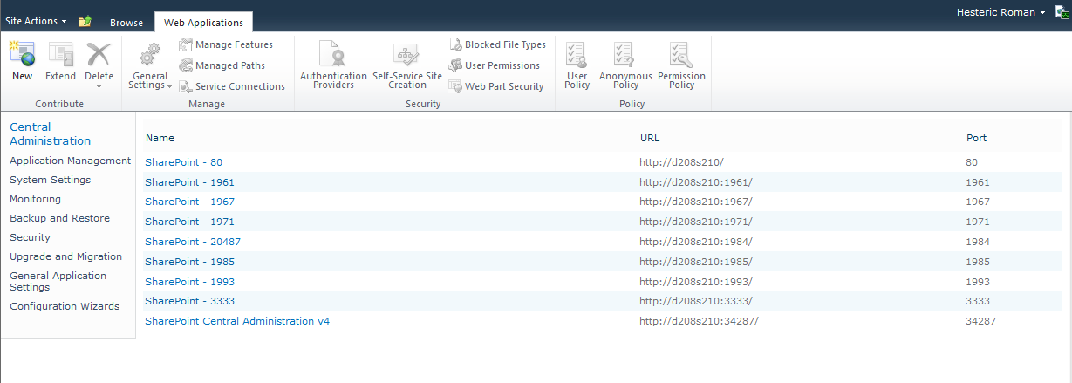Select the SharePoint - 3333 web application
This screenshot has height=383, width=1072.
[189, 301]
